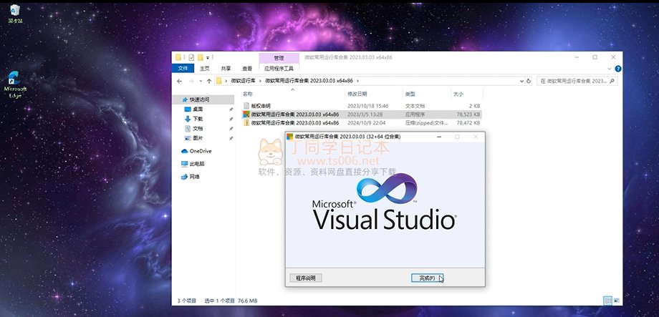The width and height of the screenshot is (659, 317).
Task: Click the address bar folder icon
Action: [219, 81]
